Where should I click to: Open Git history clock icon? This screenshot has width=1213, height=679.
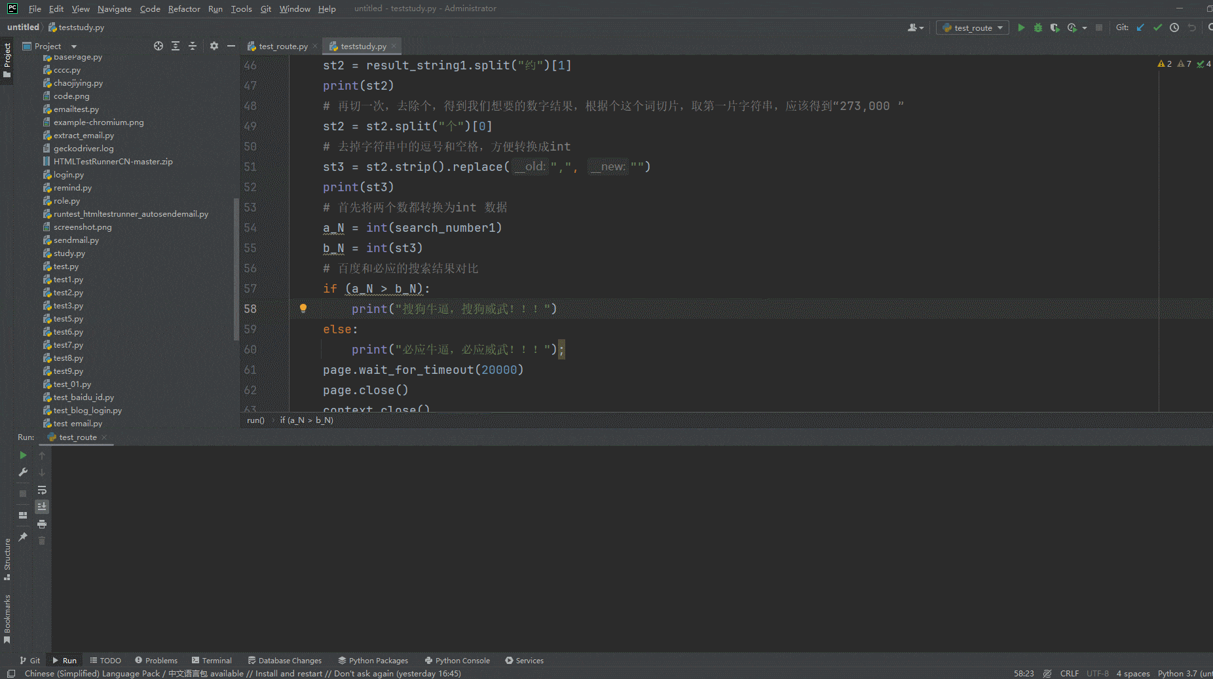pyautogui.click(x=1174, y=28)
